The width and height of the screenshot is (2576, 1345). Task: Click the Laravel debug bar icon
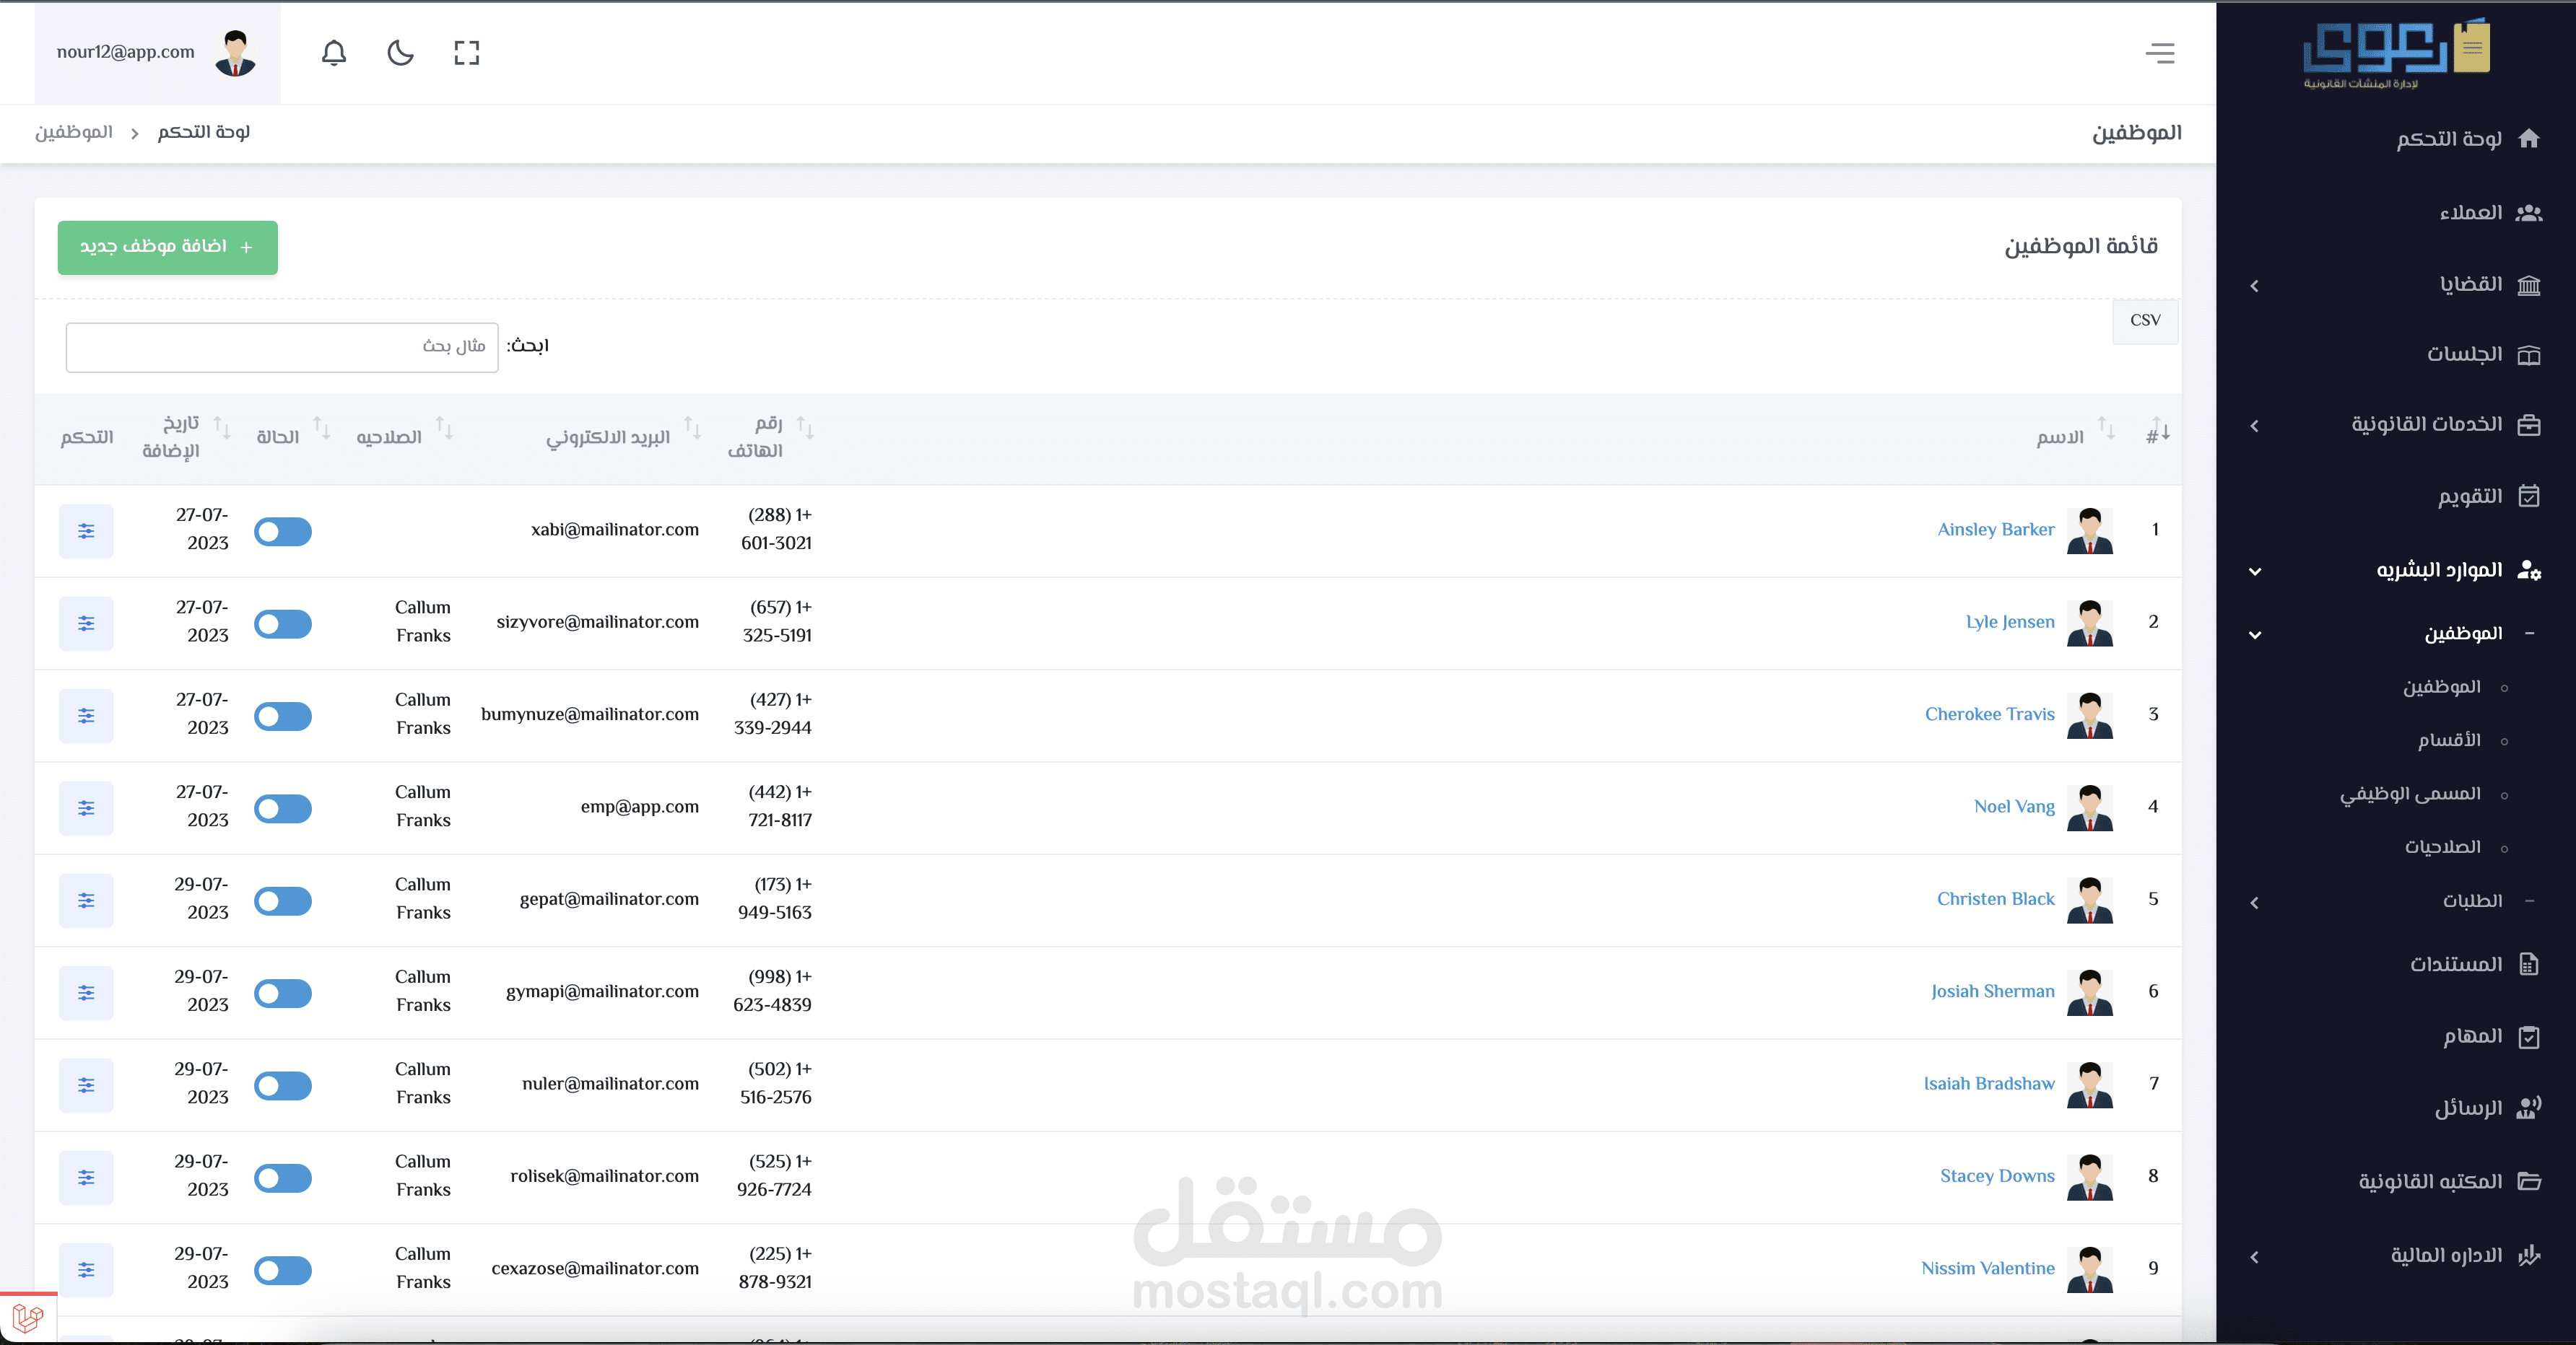pyautogui.click(x=28, y=1318)
